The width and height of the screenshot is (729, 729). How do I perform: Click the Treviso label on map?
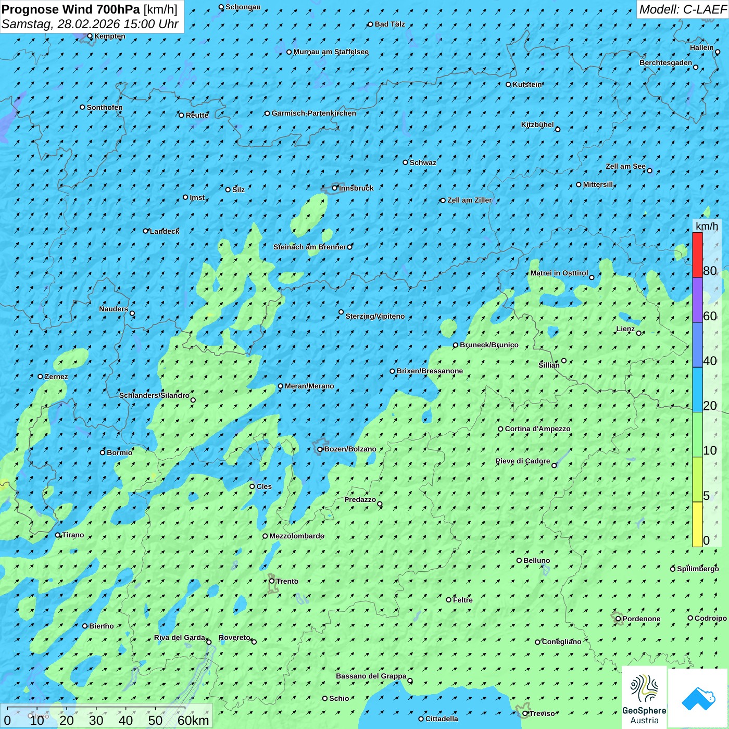pos(542,713)
